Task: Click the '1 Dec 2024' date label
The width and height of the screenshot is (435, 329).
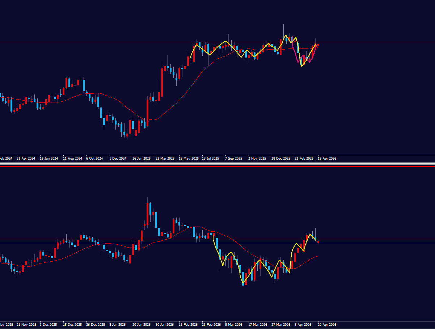Action: pyautogui.click(x=118, y=159)
